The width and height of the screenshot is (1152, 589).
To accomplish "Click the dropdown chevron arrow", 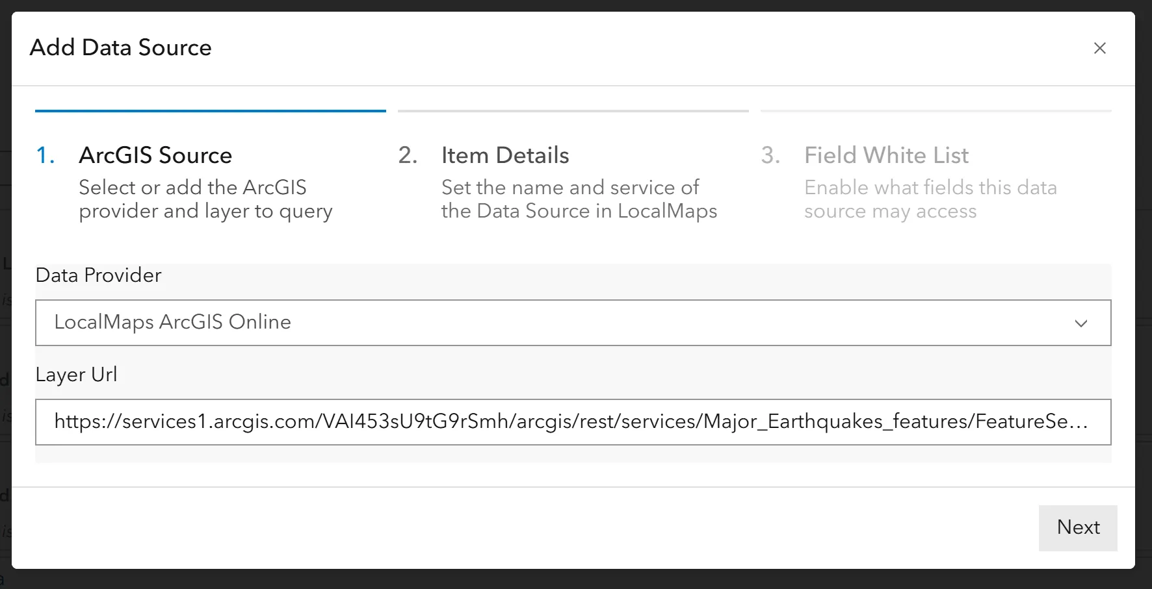I will pos(1080,323).
